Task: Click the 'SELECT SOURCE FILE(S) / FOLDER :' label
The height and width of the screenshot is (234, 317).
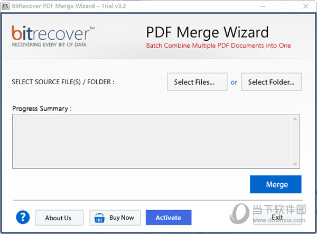Action: [63, 82]
